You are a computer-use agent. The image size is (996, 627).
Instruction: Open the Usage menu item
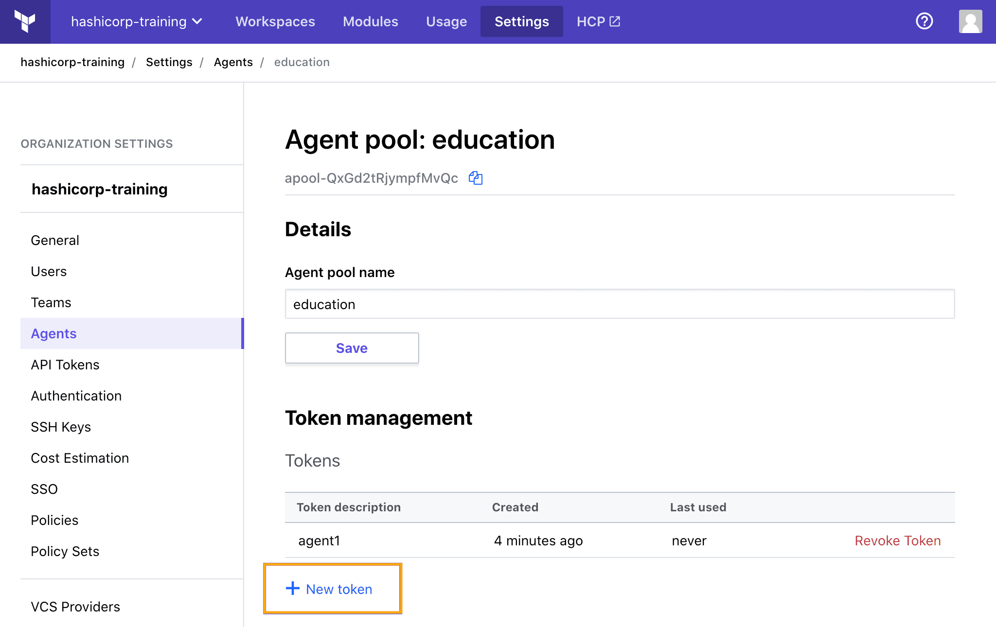click(x=446, y=20)
